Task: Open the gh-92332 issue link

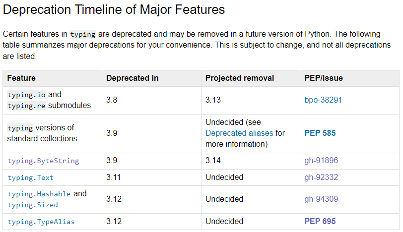Action: [x=321, y=177]
